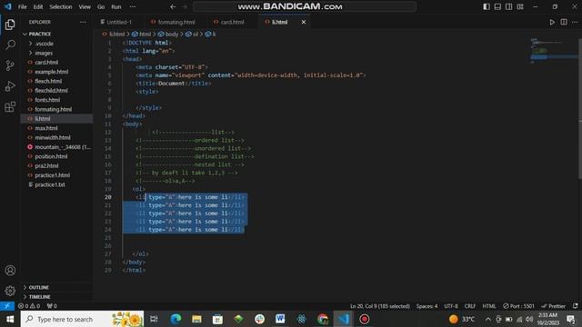Click the command center search box
The width and height of the screenshot is (582, 327).
pos(305,6)
